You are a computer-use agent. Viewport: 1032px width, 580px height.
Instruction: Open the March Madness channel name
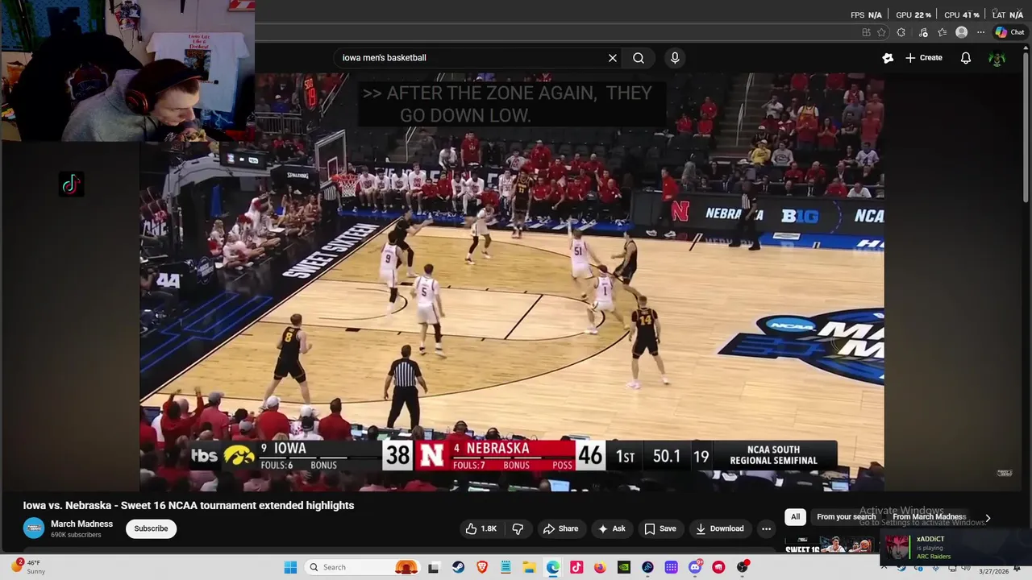(81, 524)
